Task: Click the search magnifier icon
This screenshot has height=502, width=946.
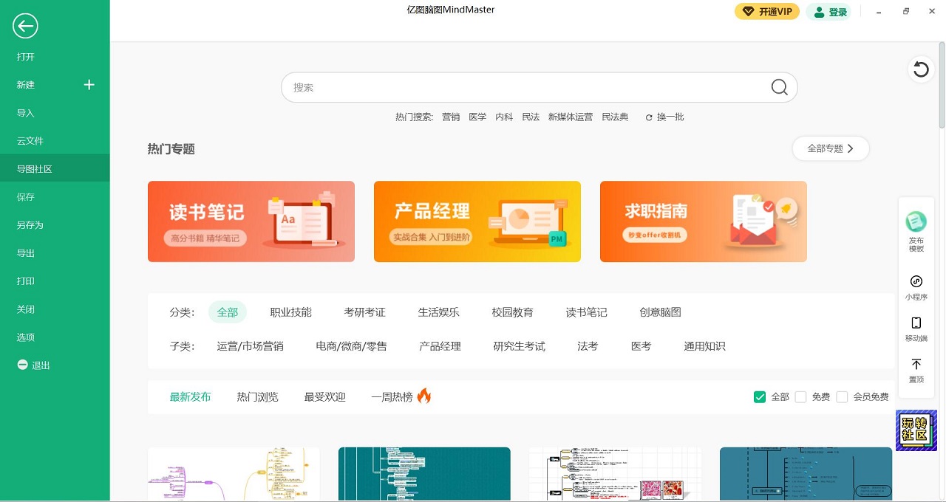Action: (x=779, y=87)
